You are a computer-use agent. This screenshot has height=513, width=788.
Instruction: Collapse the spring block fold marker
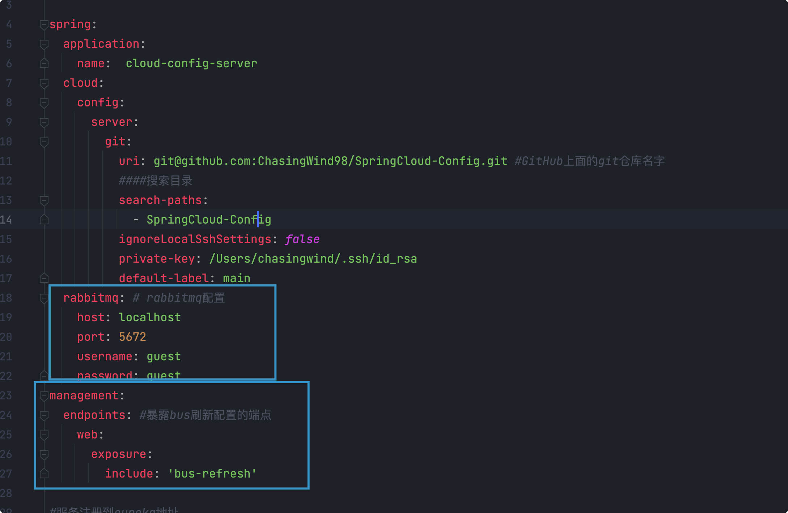click(x=44, y=25)
